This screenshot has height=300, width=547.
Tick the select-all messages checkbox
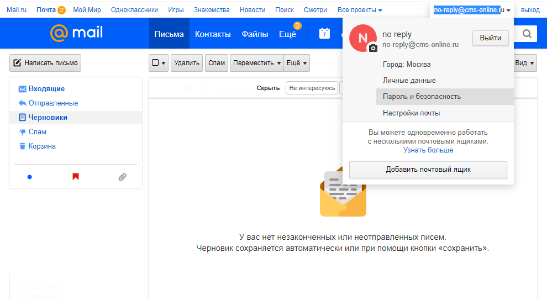tap(155, 62)
